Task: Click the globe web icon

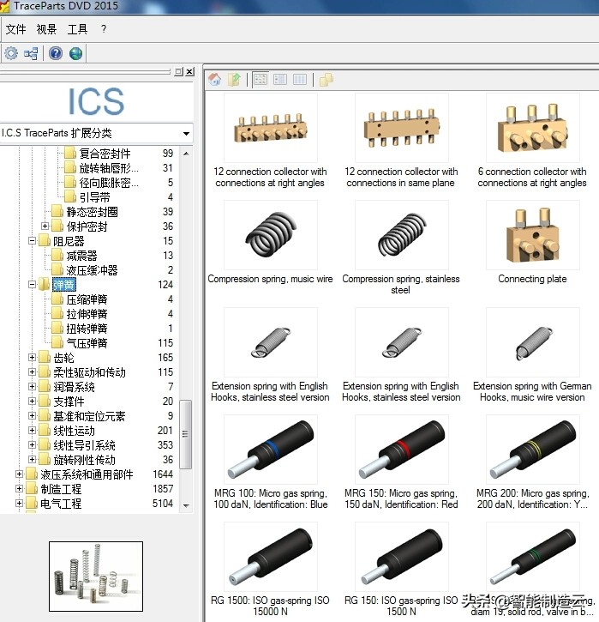Action: [x=75, y=53]
